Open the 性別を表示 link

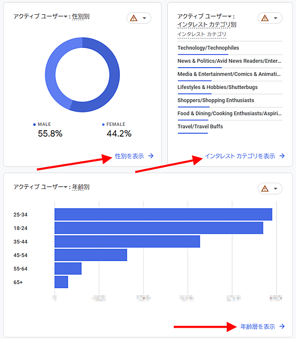[129, 156]
